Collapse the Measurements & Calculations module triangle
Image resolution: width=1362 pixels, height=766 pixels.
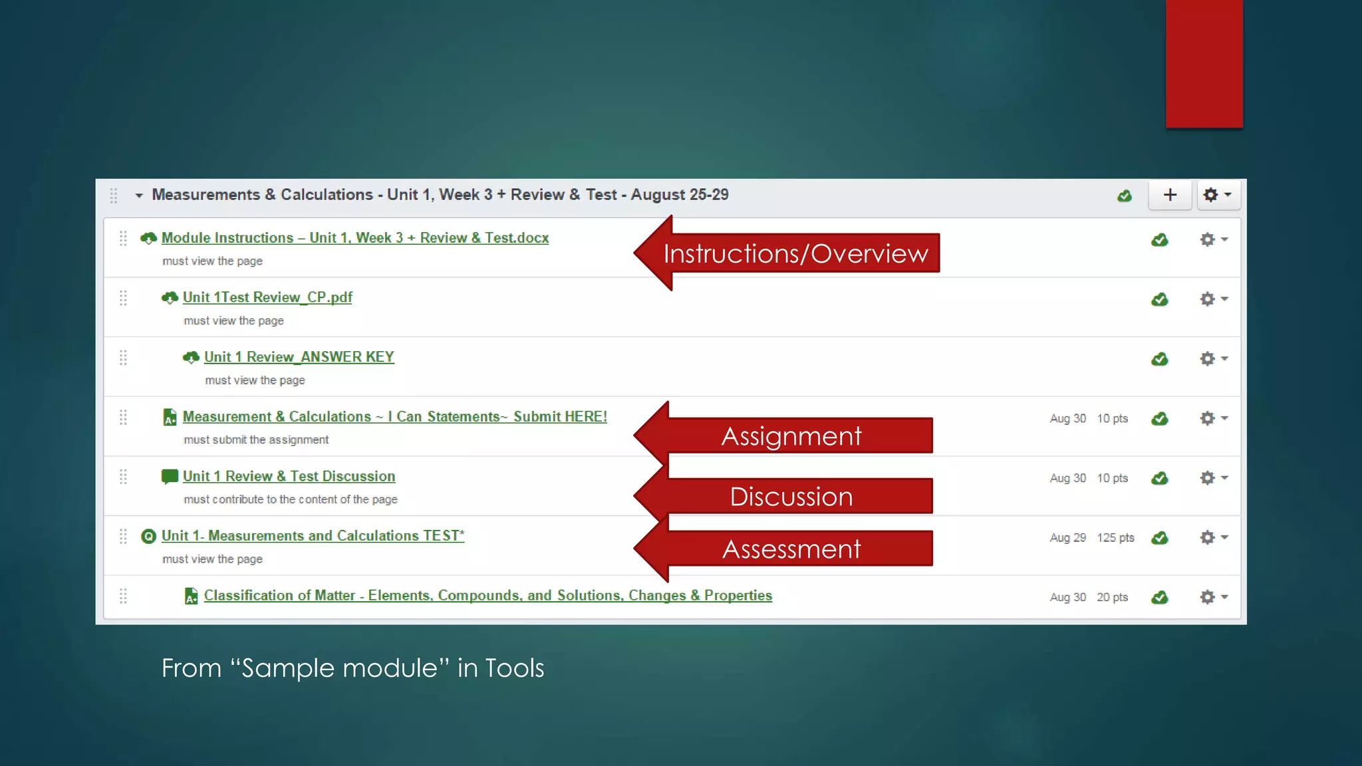click(139, 195)
